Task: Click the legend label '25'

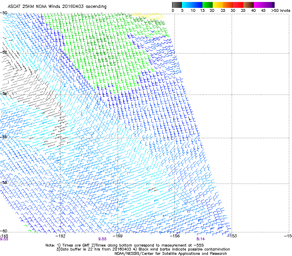Action: (223, 11)
